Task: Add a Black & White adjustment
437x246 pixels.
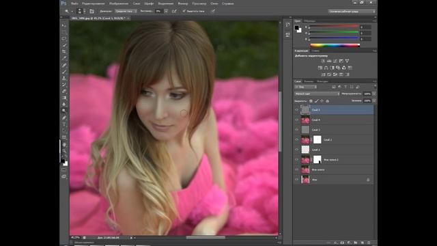Action: coord(332,68)
